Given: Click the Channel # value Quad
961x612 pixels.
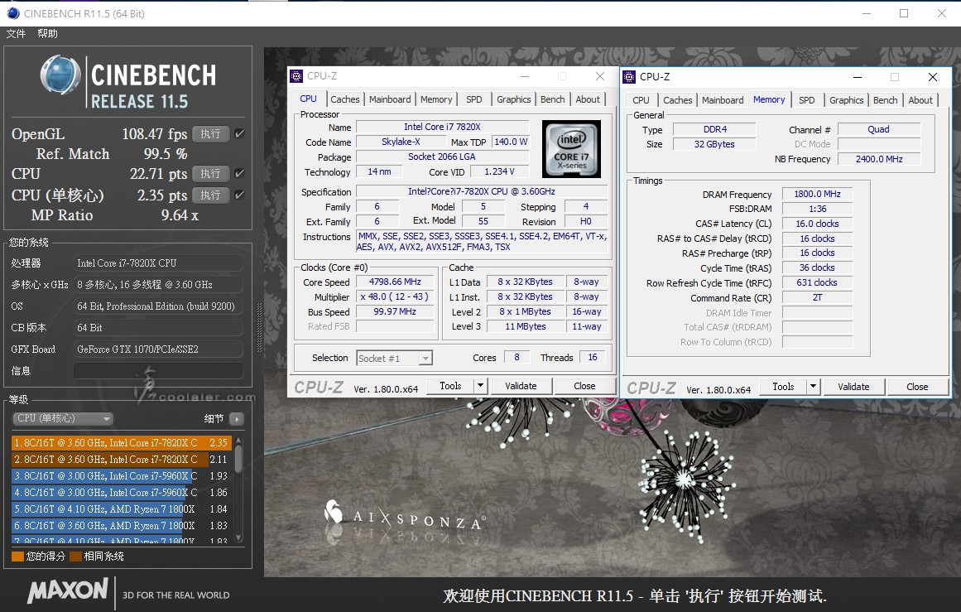Looking at the screenshot, I should pos(879,129).
